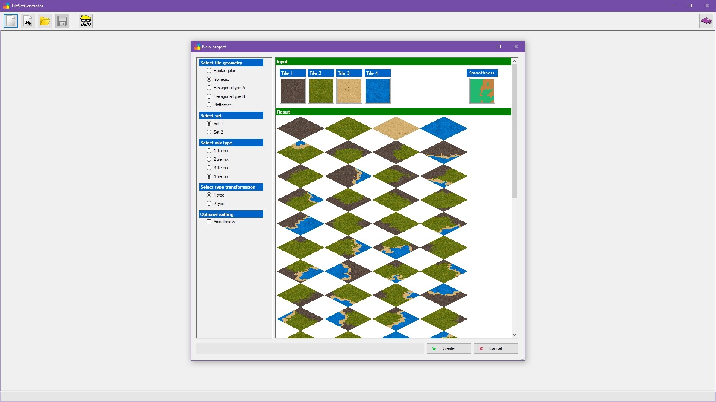Click the Tile 2 grass thumbnail

(x=321, y=90)
